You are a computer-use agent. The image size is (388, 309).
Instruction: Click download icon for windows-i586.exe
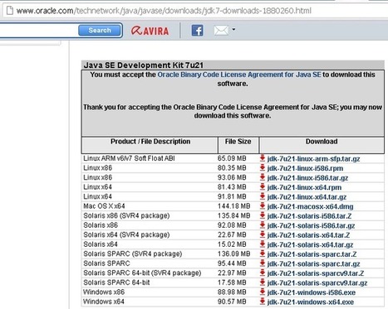pyautogui.click(x=263, y=292)
